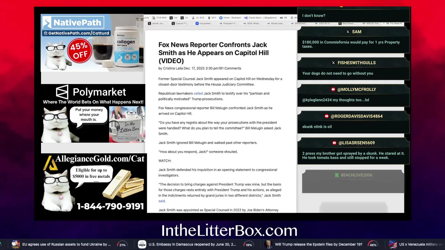Click the 'WATCH:' text in the article

pos(165,161)
